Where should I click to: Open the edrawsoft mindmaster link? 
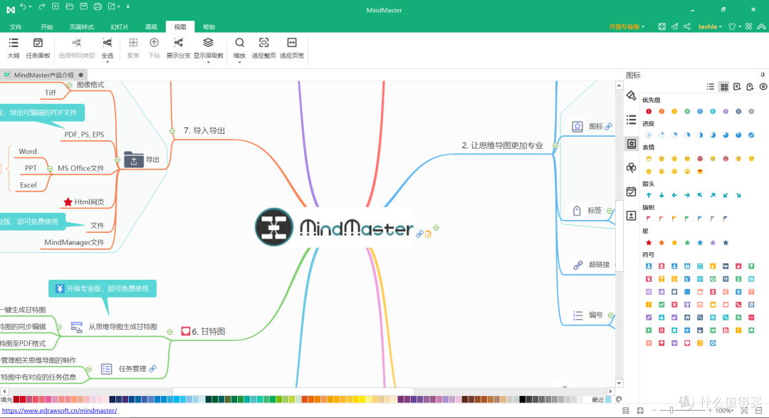click(59, 411)
